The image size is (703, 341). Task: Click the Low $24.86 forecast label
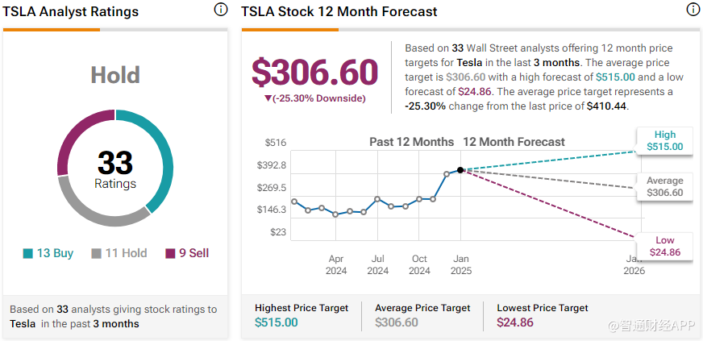(x=664, y=247)
